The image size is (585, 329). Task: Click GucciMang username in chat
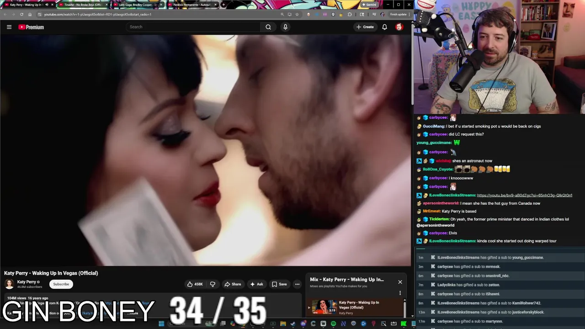tap(434, 126)
